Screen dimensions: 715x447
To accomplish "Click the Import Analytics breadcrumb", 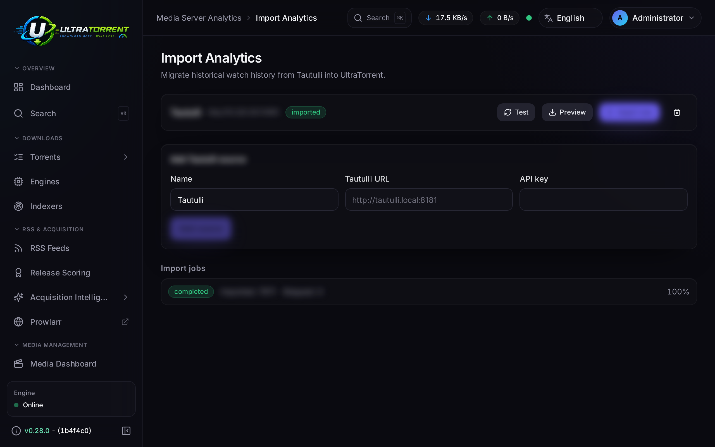I will coord(286,18).
